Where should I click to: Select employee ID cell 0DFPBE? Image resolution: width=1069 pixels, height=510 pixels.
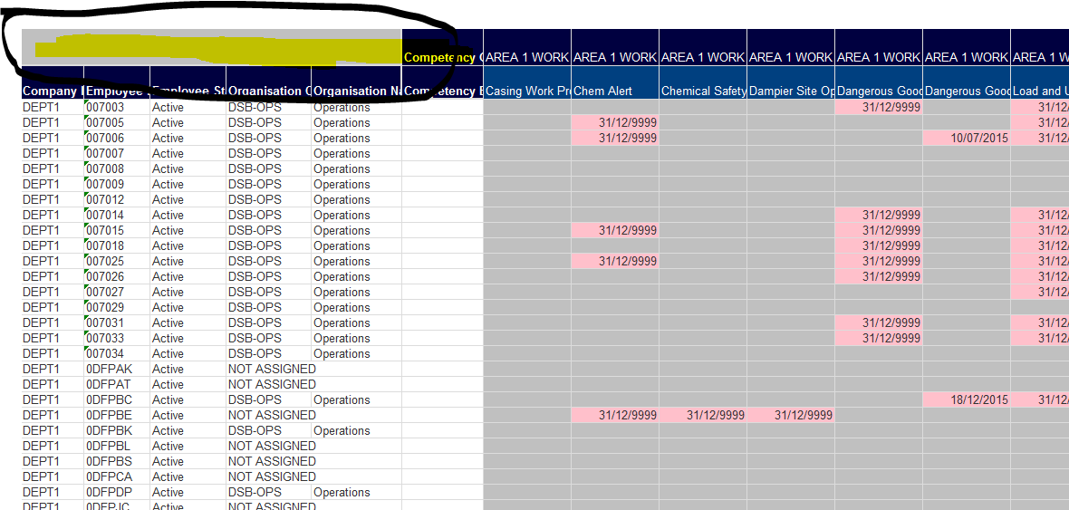117,415
